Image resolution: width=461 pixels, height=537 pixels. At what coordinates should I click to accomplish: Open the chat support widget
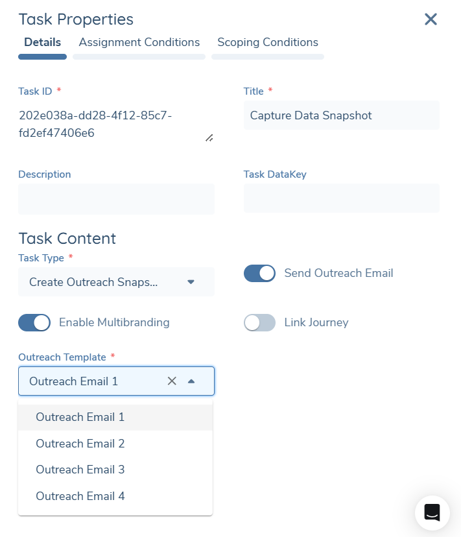point(432,512)
